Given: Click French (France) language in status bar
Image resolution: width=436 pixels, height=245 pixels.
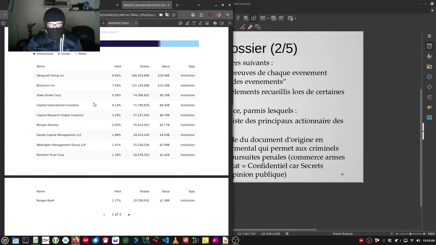Looking at the screenshot, I should click(x=342, y=234).
